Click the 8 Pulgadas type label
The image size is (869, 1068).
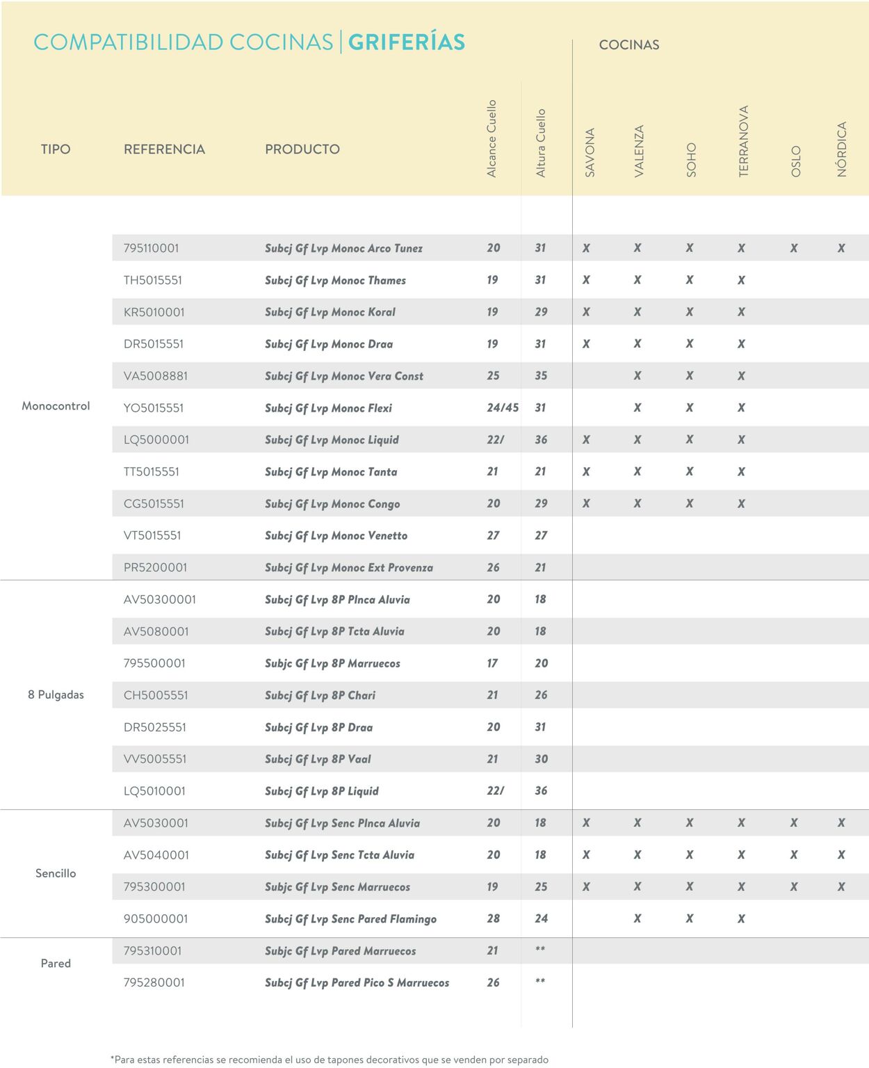point(56,695)
